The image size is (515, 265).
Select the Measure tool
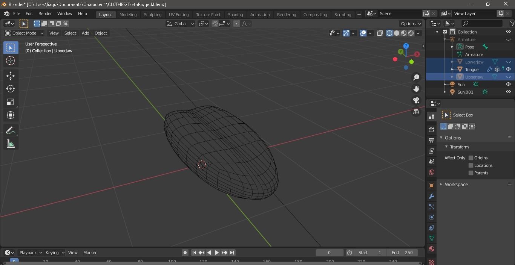11,143
